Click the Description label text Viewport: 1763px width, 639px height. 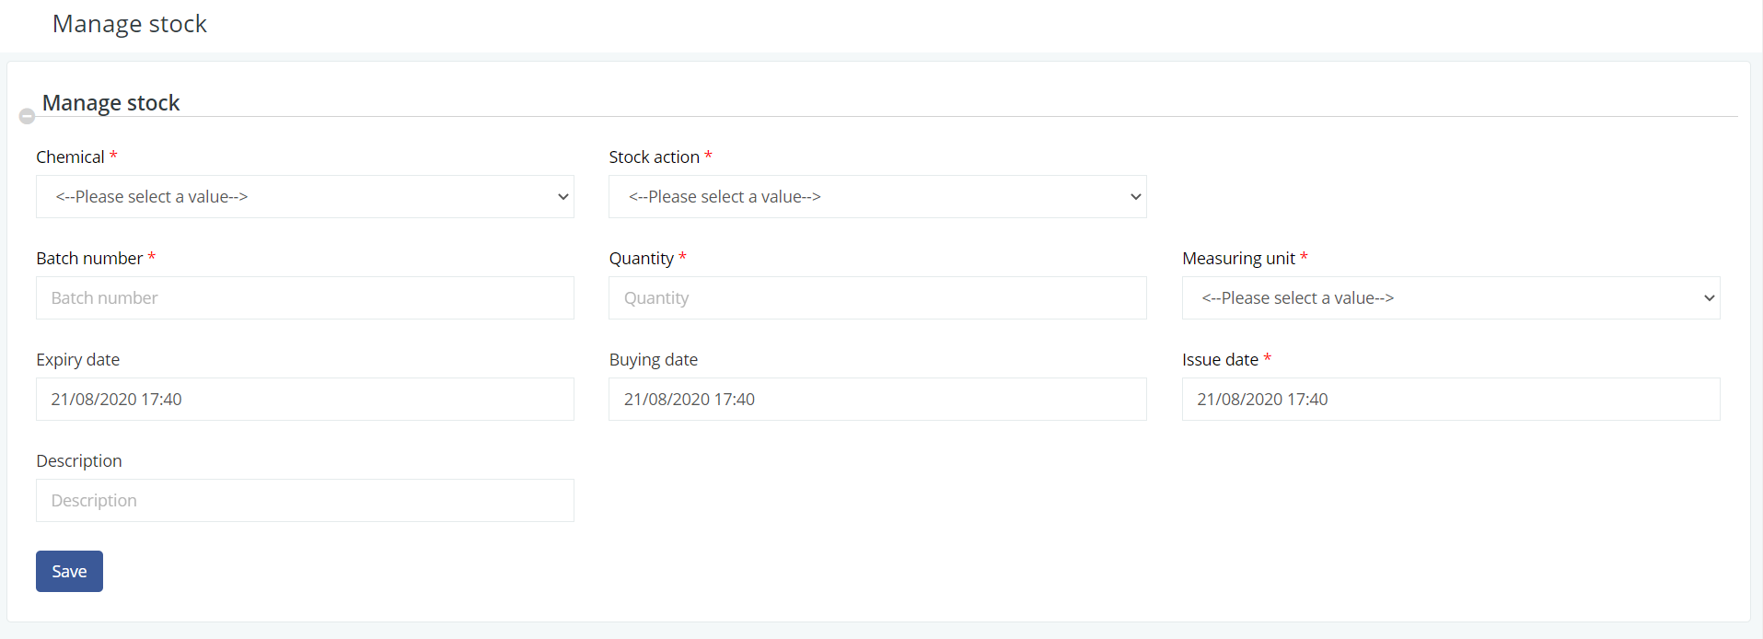tap(79, 461)
